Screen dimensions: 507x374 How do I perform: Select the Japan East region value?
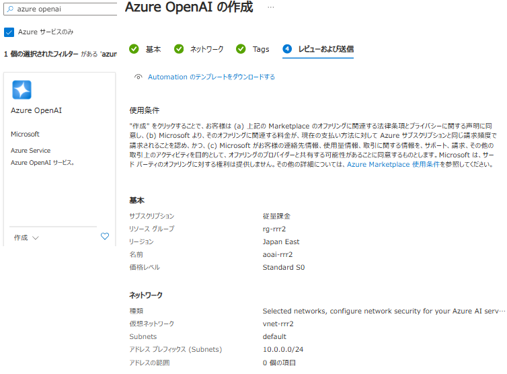point(281,241)
